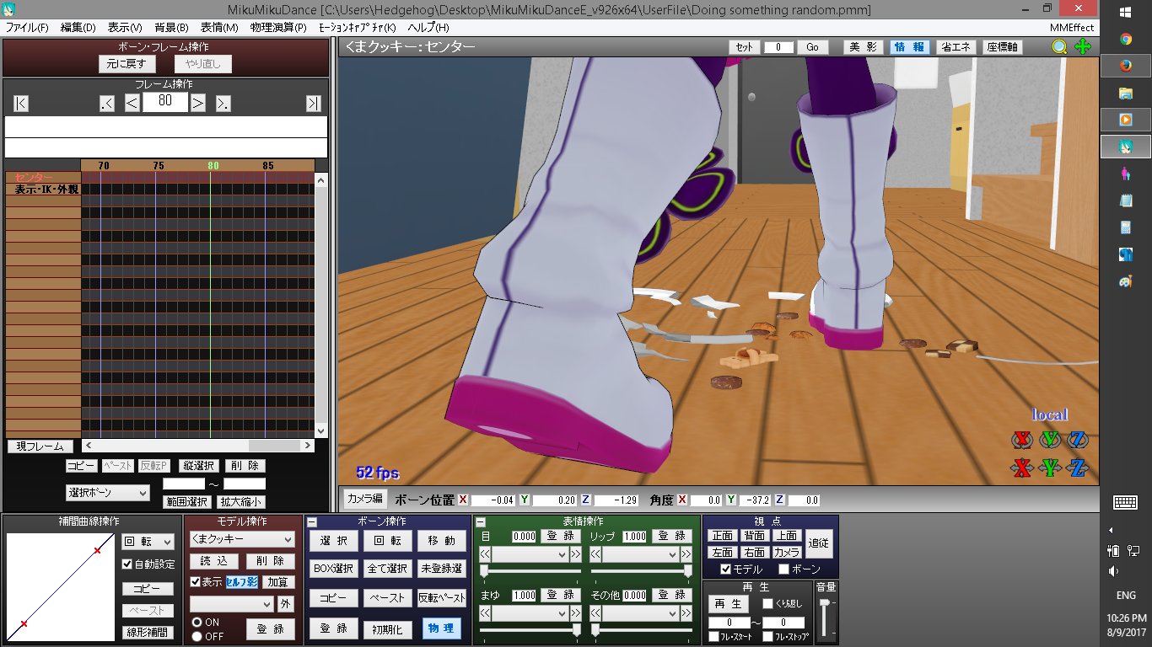Toggle the フレ・ストップ checkbox
Viewport: 1152px width, 647px height.
(768, 637)
